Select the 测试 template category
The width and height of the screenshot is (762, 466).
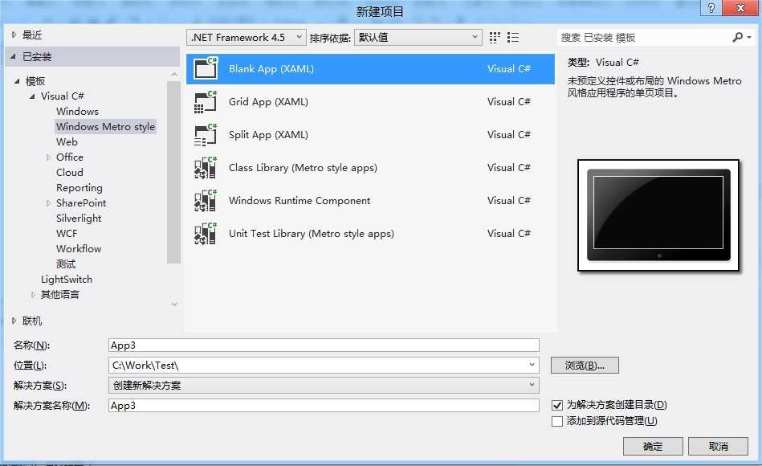pyautogui.click(x=66, y=264)
